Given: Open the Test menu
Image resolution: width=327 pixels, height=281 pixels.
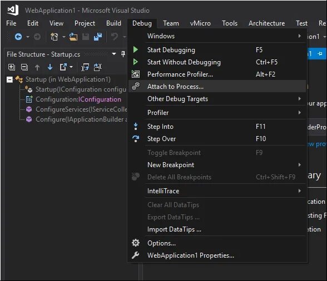Looking at the screenshot, I should click(301, 23).
